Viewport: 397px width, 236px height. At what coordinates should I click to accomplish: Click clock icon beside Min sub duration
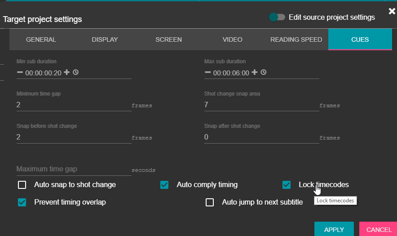75,72
